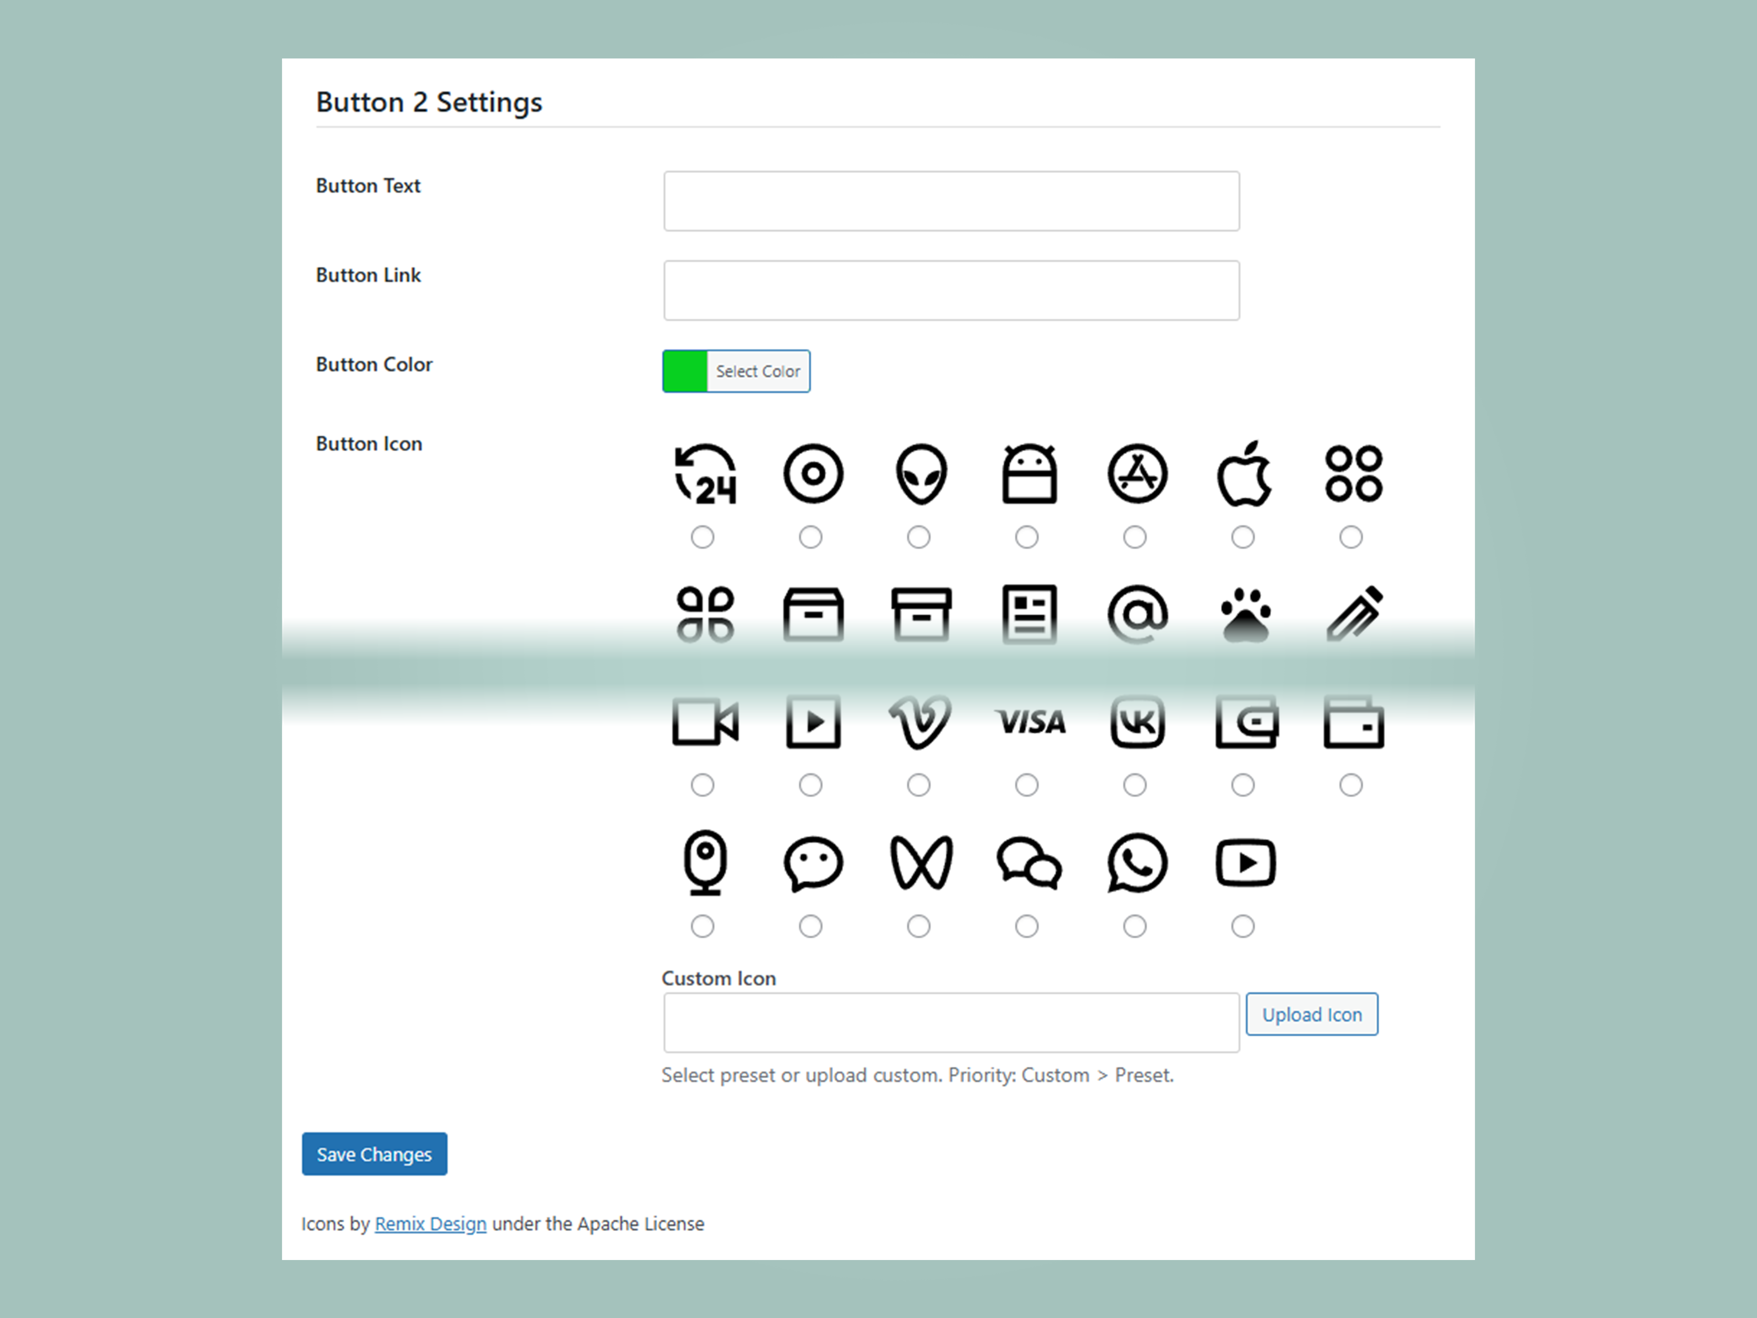Select radio button under 24 hours icon
Image resolution: width=1757 pixels, height=1318 pixels.
point(702,537)
